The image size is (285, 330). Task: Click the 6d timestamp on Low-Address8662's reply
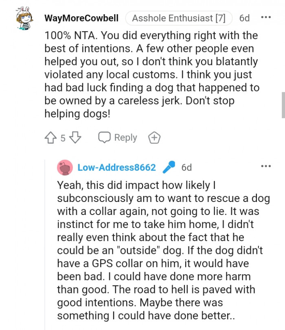point(186,167)
